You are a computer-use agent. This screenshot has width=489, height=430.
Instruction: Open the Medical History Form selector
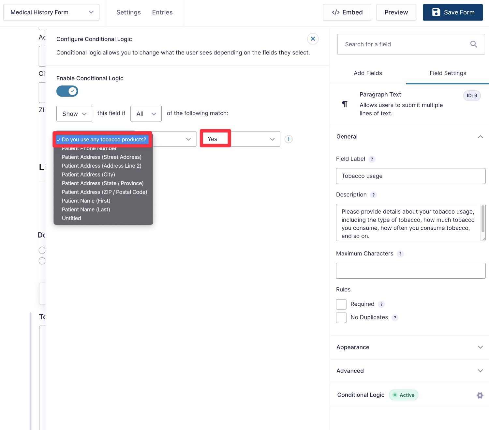pyautogui.click(x=52, y=12)
